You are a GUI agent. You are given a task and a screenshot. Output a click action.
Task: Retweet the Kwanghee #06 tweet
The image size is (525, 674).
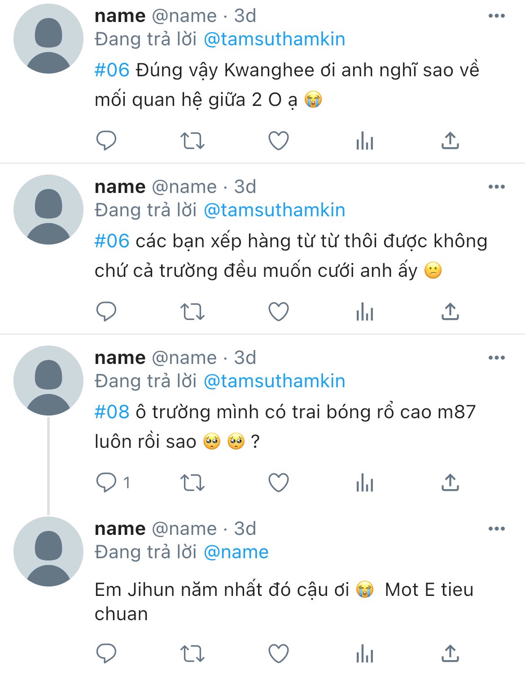[x=192, y=141]
